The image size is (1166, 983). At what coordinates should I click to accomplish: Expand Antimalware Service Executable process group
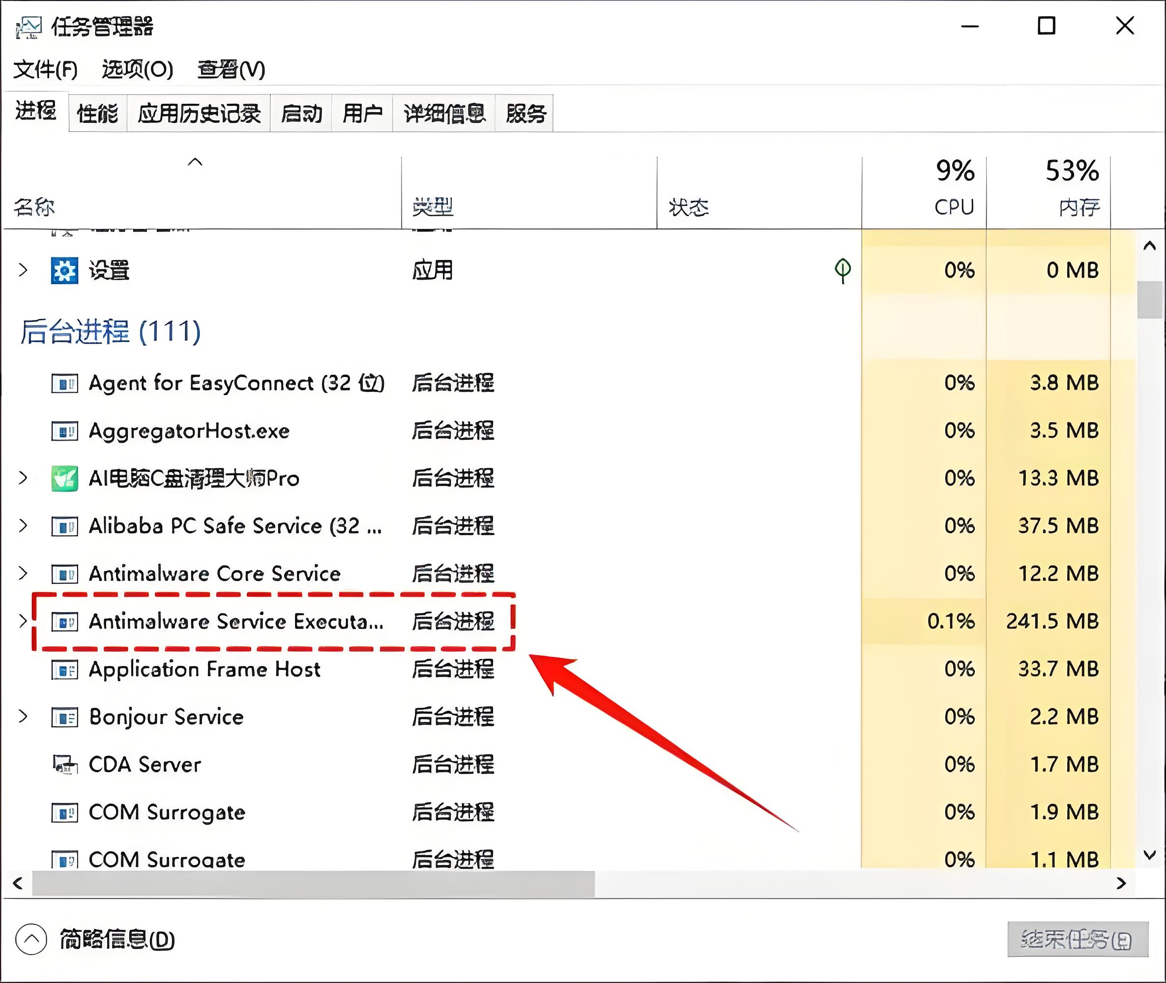(x=23, y=621)
